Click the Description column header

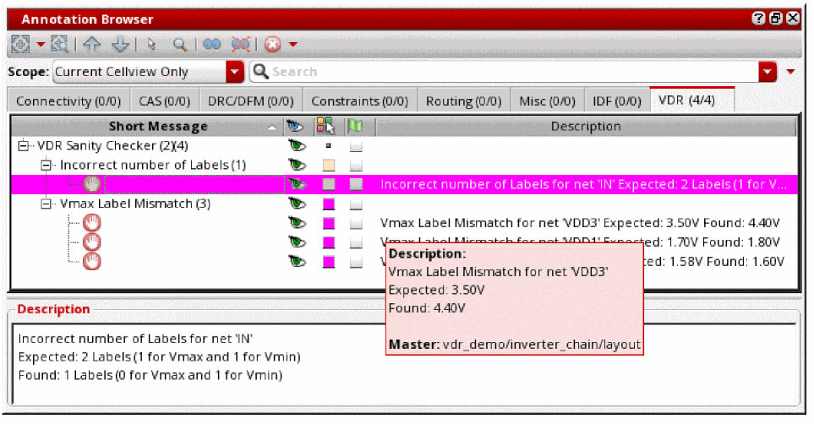click(586, 126)
